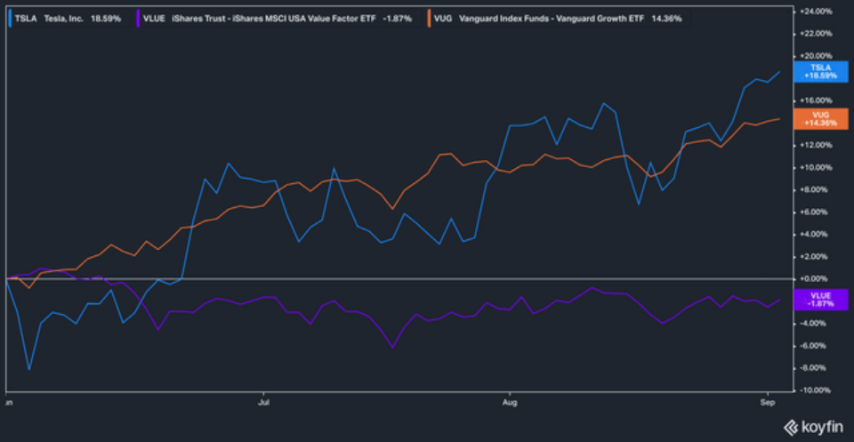The height and width of the screenshot is (442, 854).
Task: Select the VUG Vanguard Growth ETF legend
Action: coord(559,18)
